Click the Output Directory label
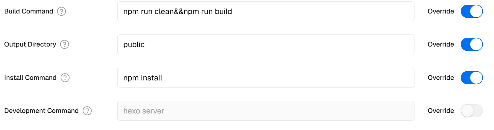This screenshot has width=494, height=130. 30,44
